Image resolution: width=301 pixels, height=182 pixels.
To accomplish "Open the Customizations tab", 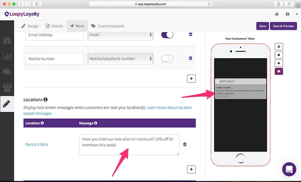I will [x=108, y=26].
